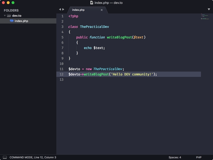Change indentation via Spaces: 4
This screenshot has height=160, width=213.
[175, 157]
